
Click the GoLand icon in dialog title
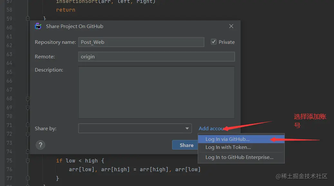tap(38, 26)
